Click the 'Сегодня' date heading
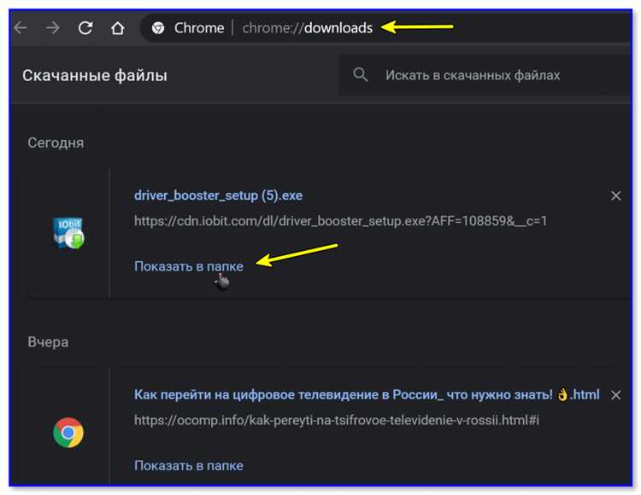This screenshot has width=641, height=495. pos(56,143)
